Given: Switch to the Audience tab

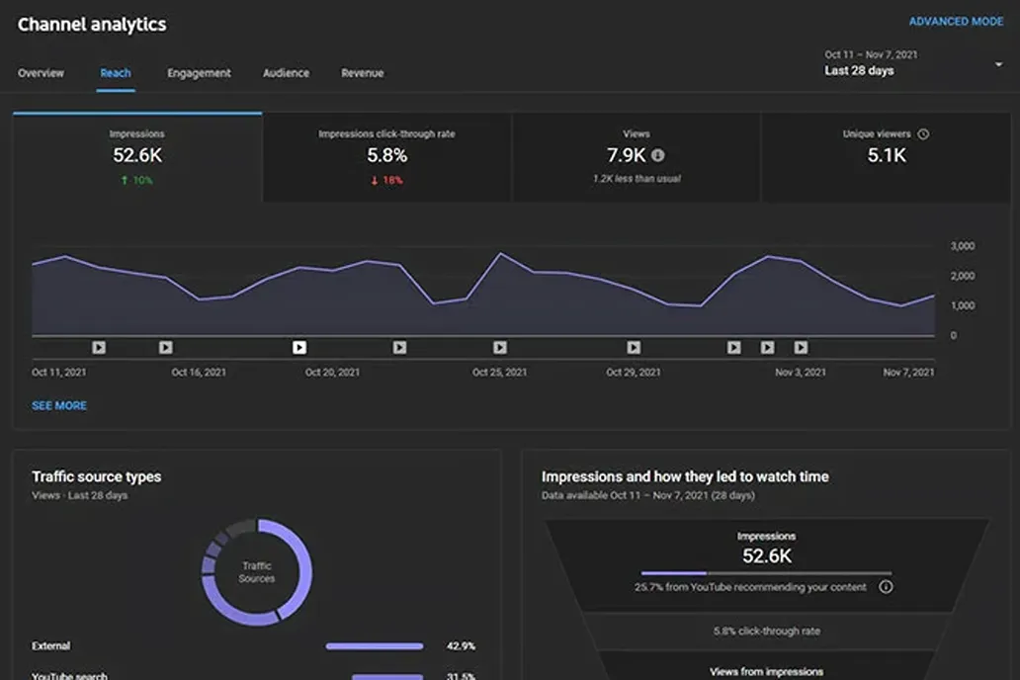Looking at the screenshot, I should tap(286, 73).
